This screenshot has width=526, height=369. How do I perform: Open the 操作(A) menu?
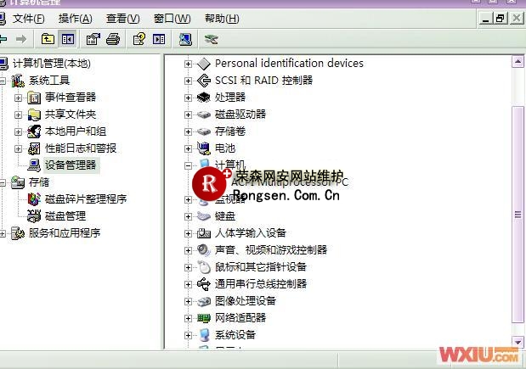coord(76,18)
